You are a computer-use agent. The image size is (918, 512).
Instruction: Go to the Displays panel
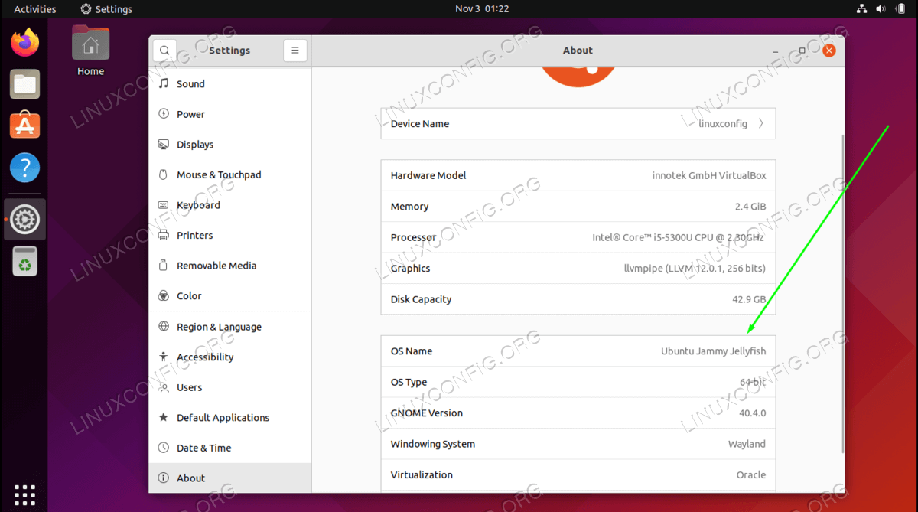tap(230, 144)
